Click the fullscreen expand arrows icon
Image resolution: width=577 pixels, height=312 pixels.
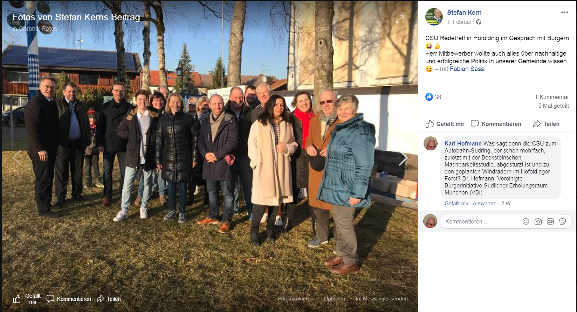(x=400, y=19)
